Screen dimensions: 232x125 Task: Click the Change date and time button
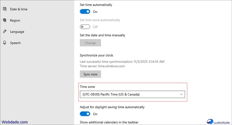91,43
